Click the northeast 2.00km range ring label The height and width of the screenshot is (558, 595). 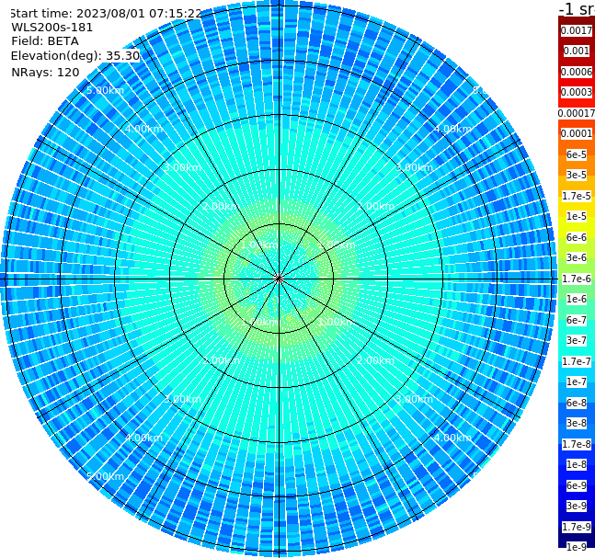click(375, 206)
